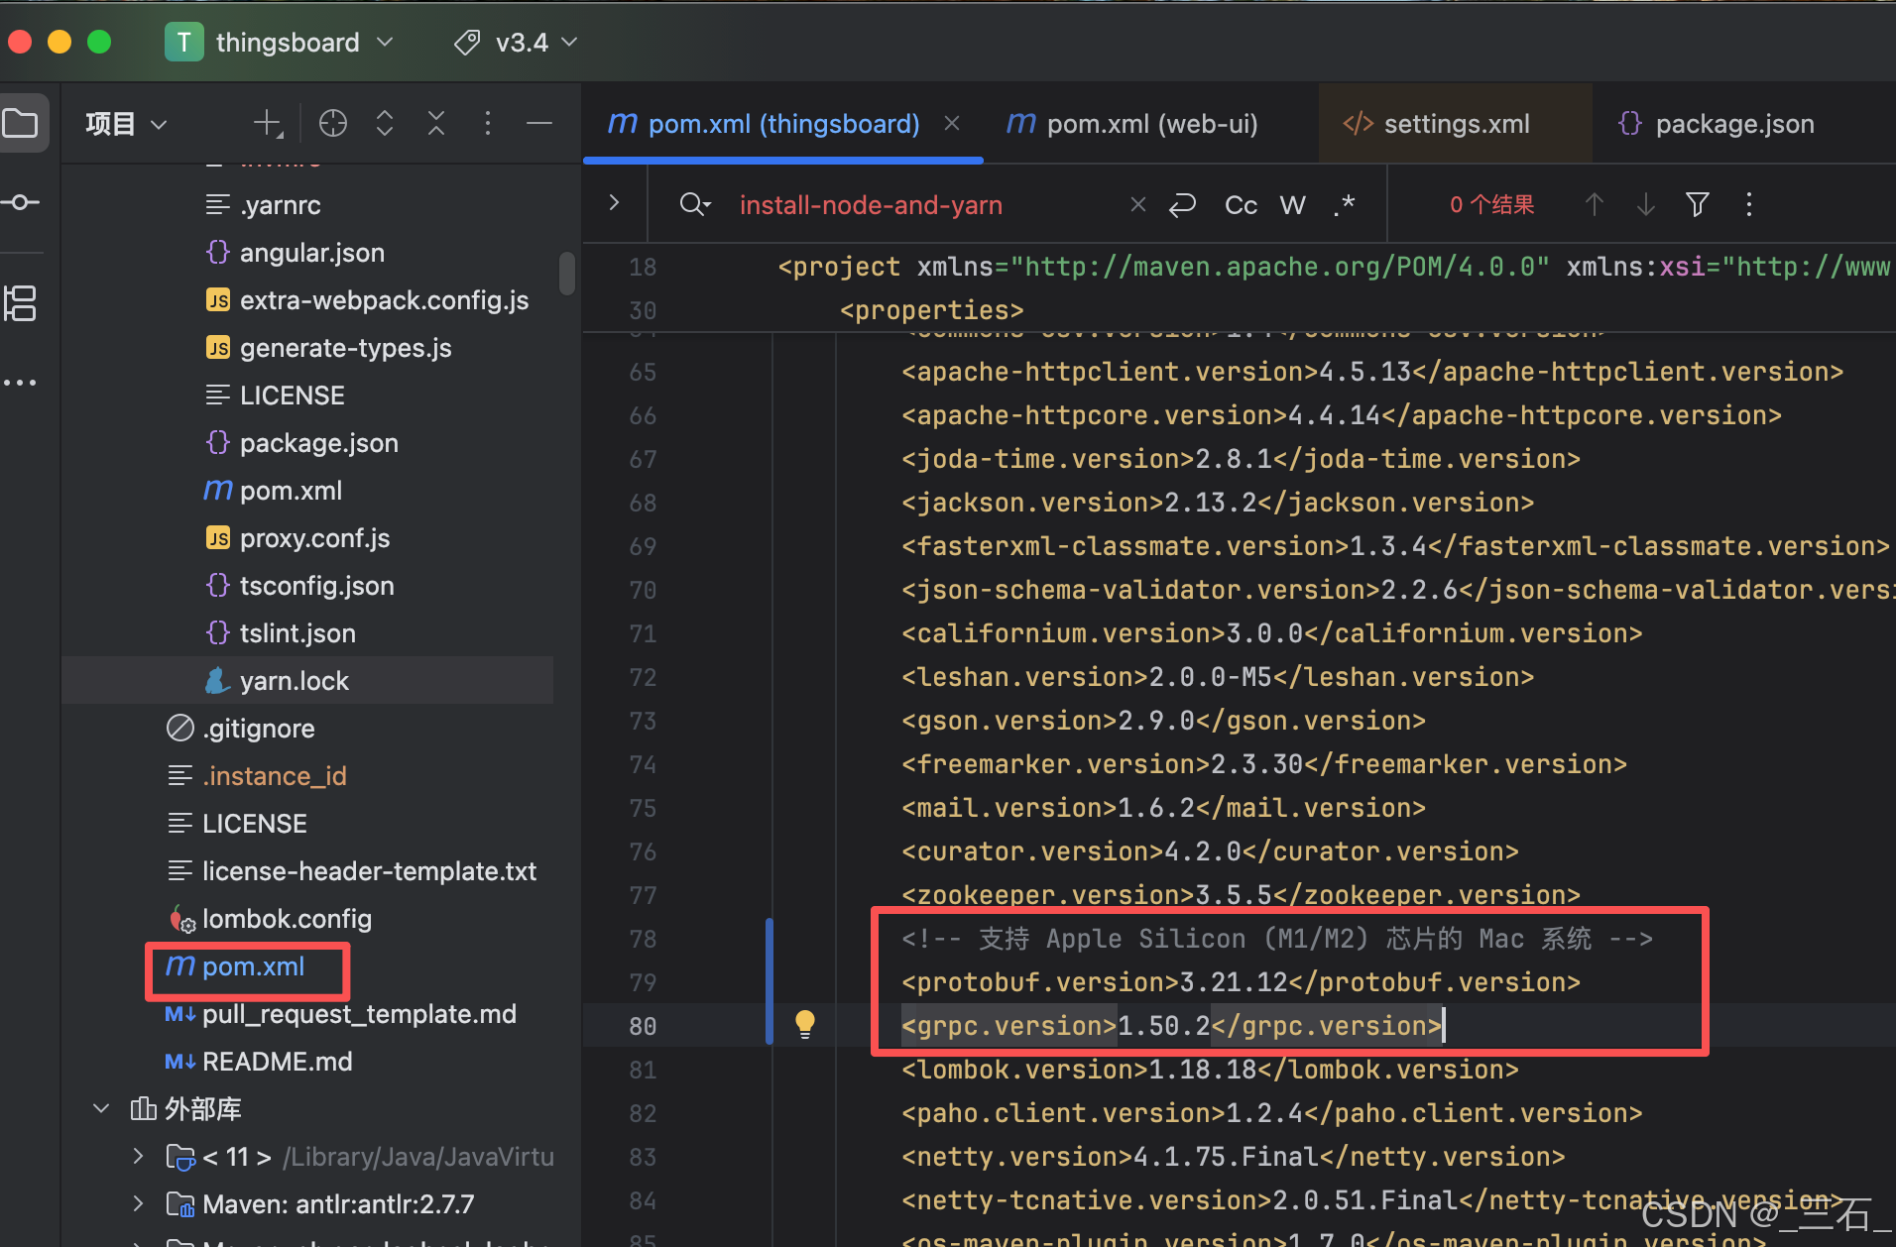The image size is (1896, 1247).
Task: Click the new file plus icon
Action: (268, 124)
